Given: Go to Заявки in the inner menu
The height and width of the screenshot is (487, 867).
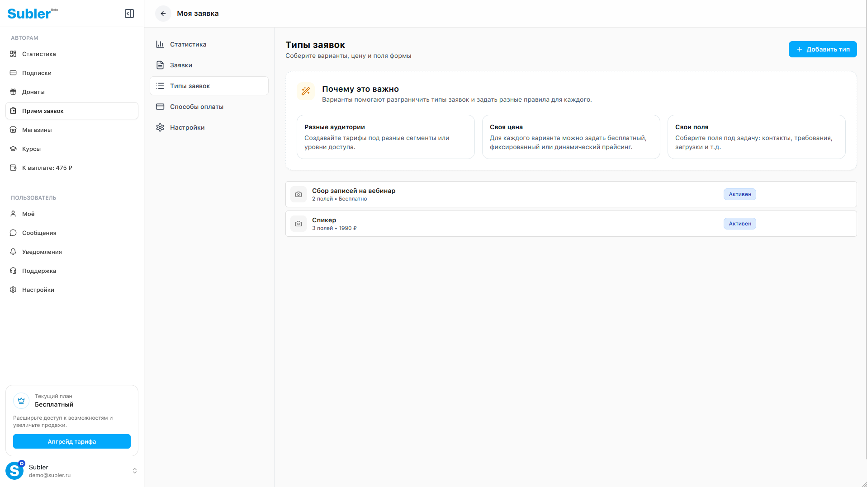Looking at the screenshot, I should [181, 65].
